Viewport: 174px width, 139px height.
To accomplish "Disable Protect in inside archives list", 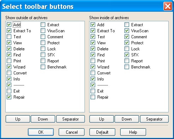I will point(127,43).
